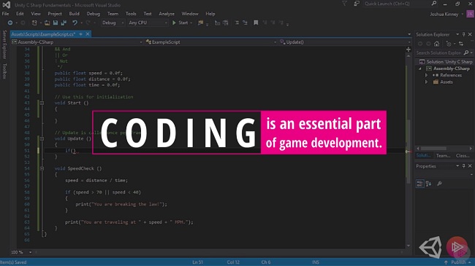Select the Categorized view icon in Properties
The image size is (475, 266).
pos(419,184)
